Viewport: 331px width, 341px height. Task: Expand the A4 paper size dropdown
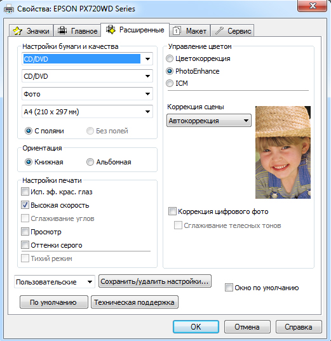87,112
